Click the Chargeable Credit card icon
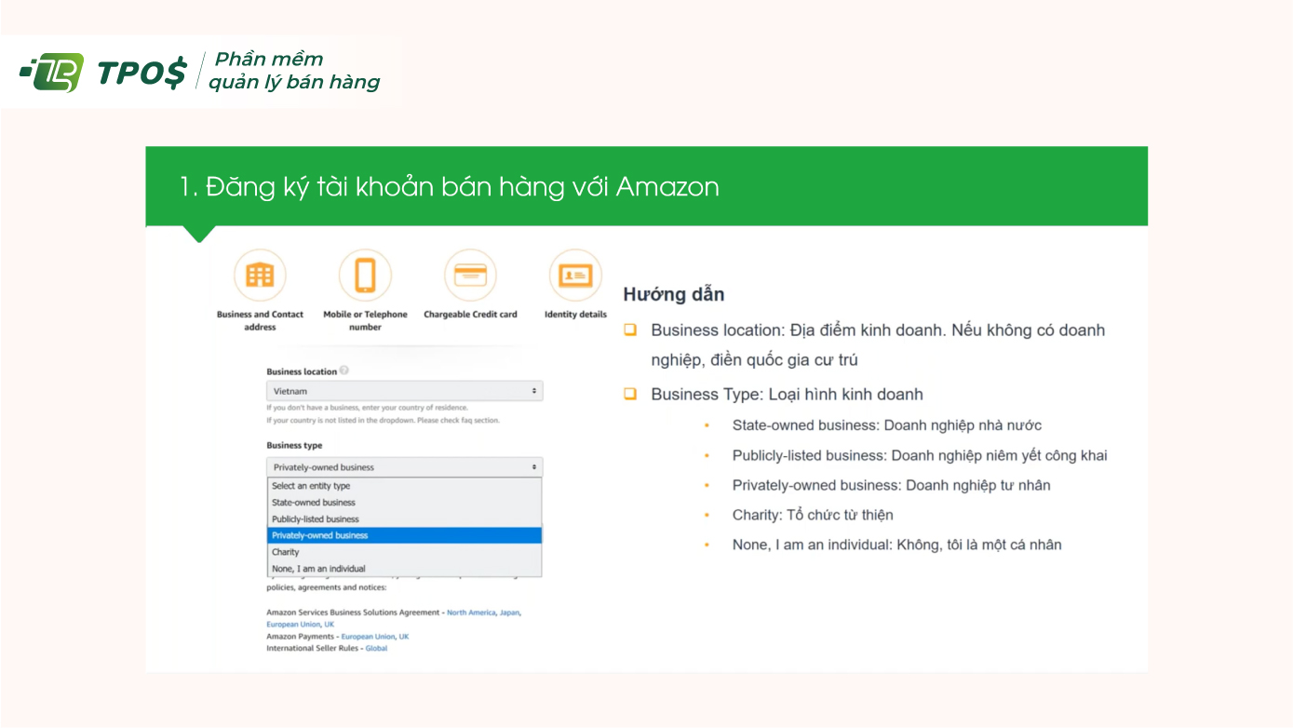Image resolution: width=1293 pixels, height=728 pixels. pyautogui.click(x=470, y=276)
